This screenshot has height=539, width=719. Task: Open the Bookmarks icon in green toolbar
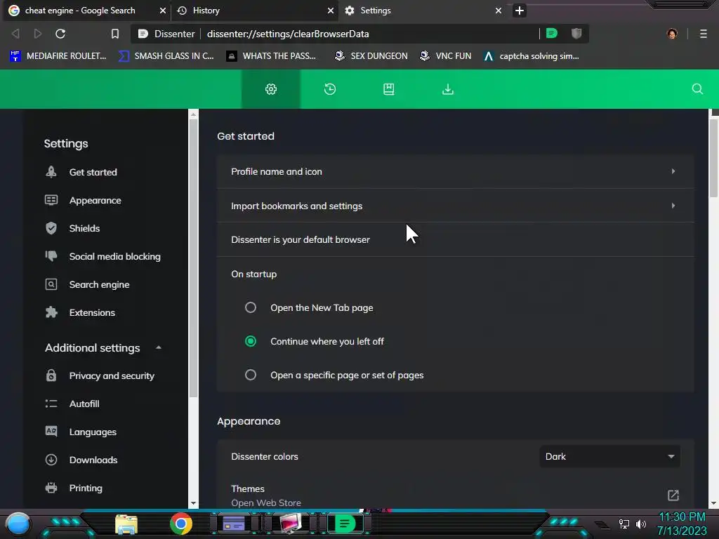pos(389,89)
